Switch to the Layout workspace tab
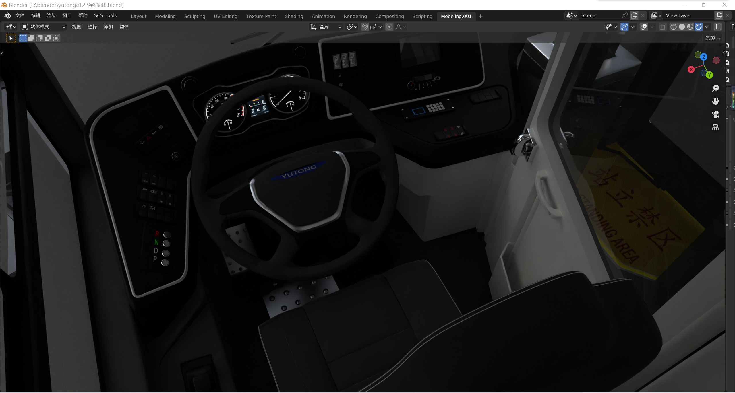Image resolution: width=735 pixels, height=393 pixels. [138, 16]
